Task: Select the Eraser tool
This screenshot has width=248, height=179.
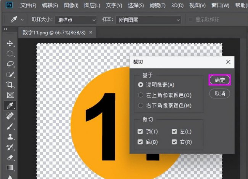Action: (10, 158)
